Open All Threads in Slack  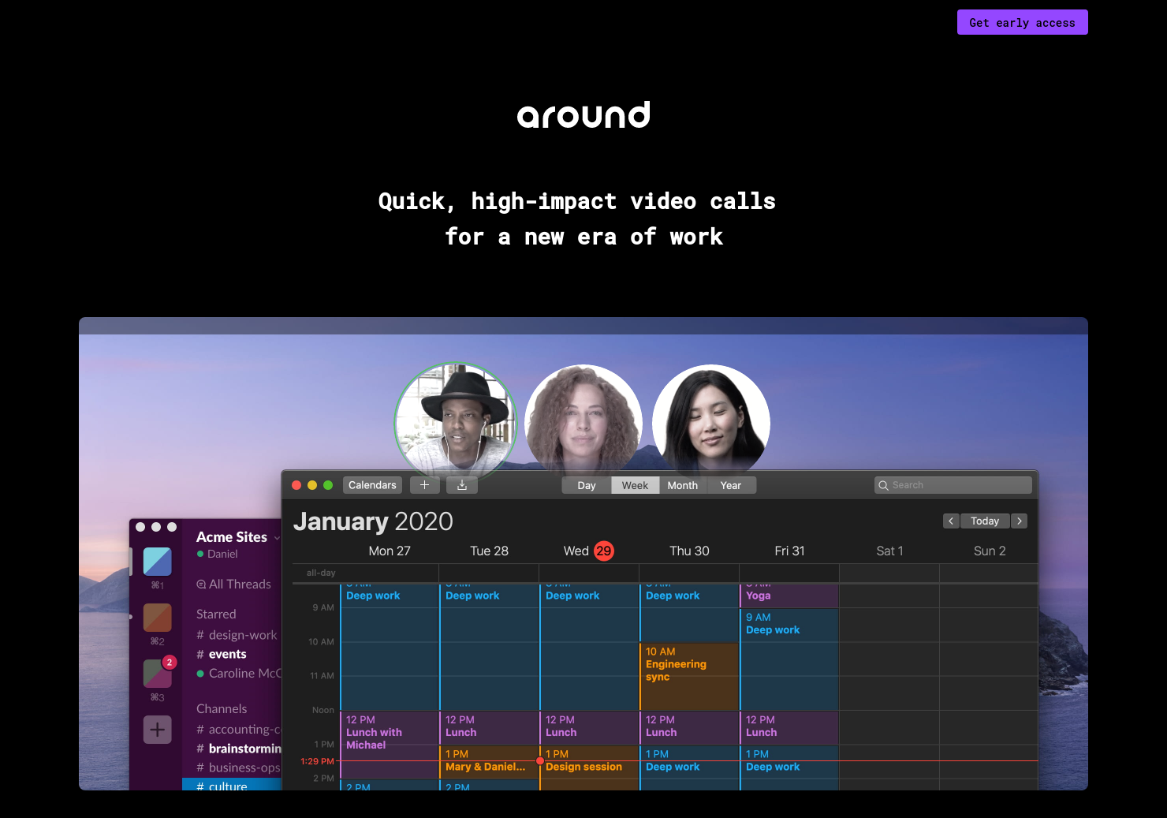tap(233, 585)
